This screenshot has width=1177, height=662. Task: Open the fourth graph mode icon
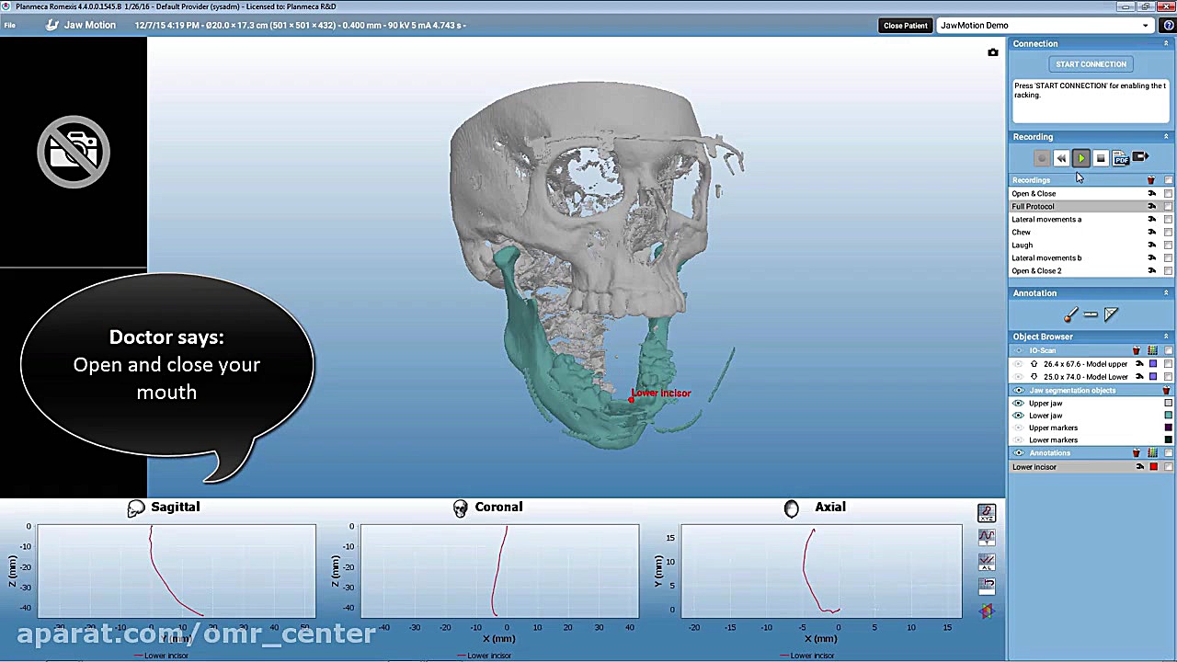click(987, 585)
